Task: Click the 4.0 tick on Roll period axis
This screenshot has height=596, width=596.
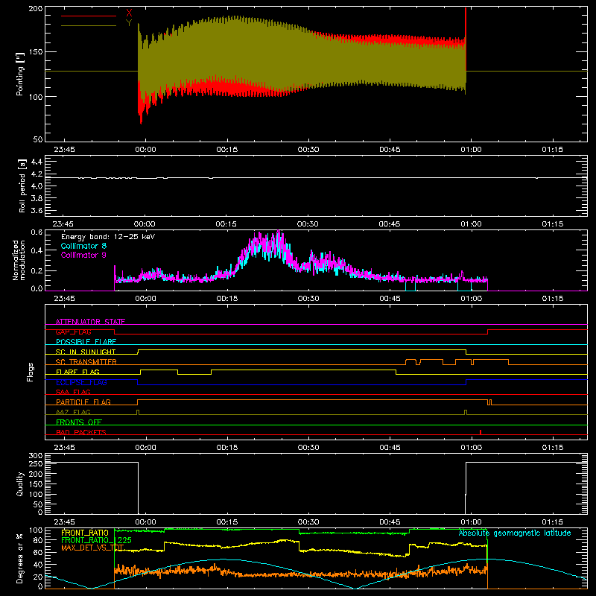Action: coord(37,186)
